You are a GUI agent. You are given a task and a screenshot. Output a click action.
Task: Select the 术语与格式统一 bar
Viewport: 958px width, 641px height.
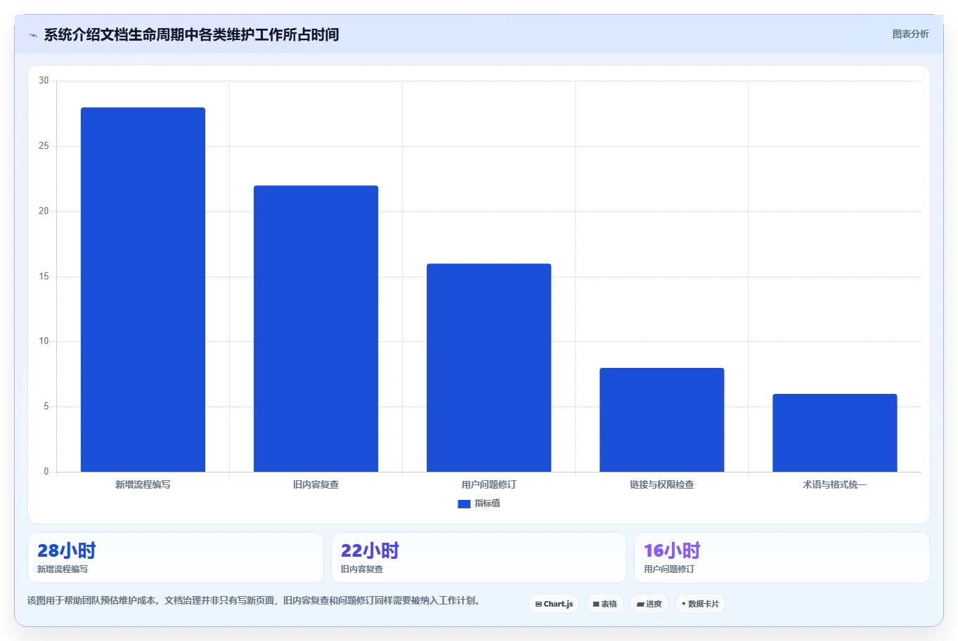coord(834,432)
